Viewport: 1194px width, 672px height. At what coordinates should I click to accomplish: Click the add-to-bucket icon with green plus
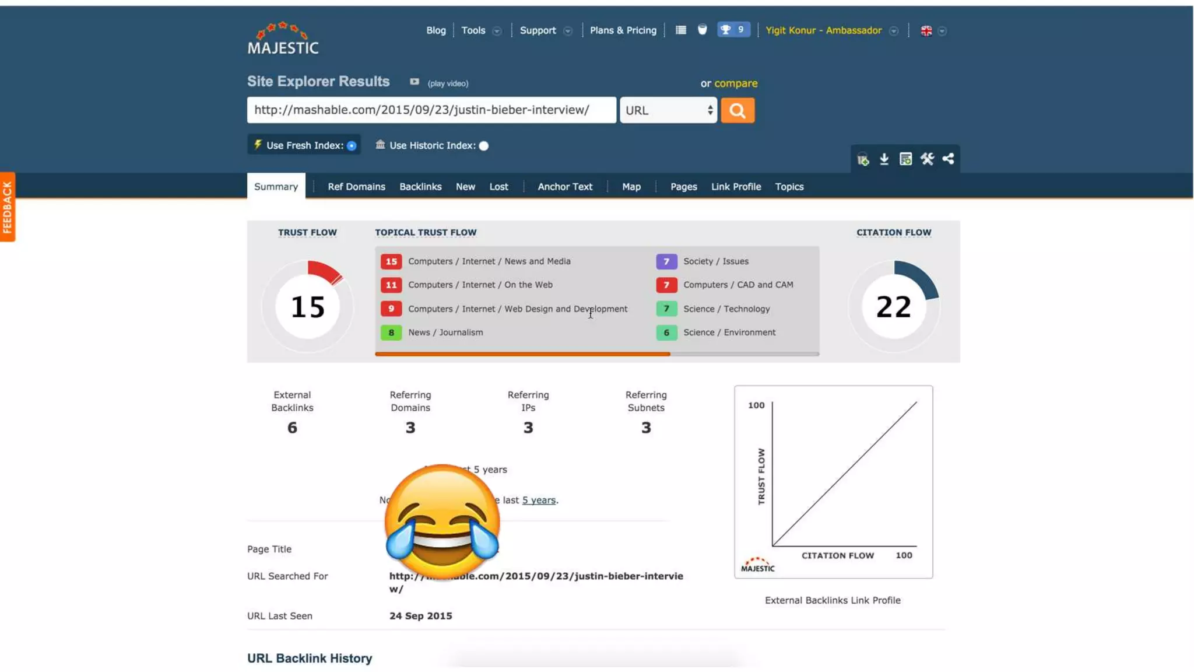tap(863, 159)
